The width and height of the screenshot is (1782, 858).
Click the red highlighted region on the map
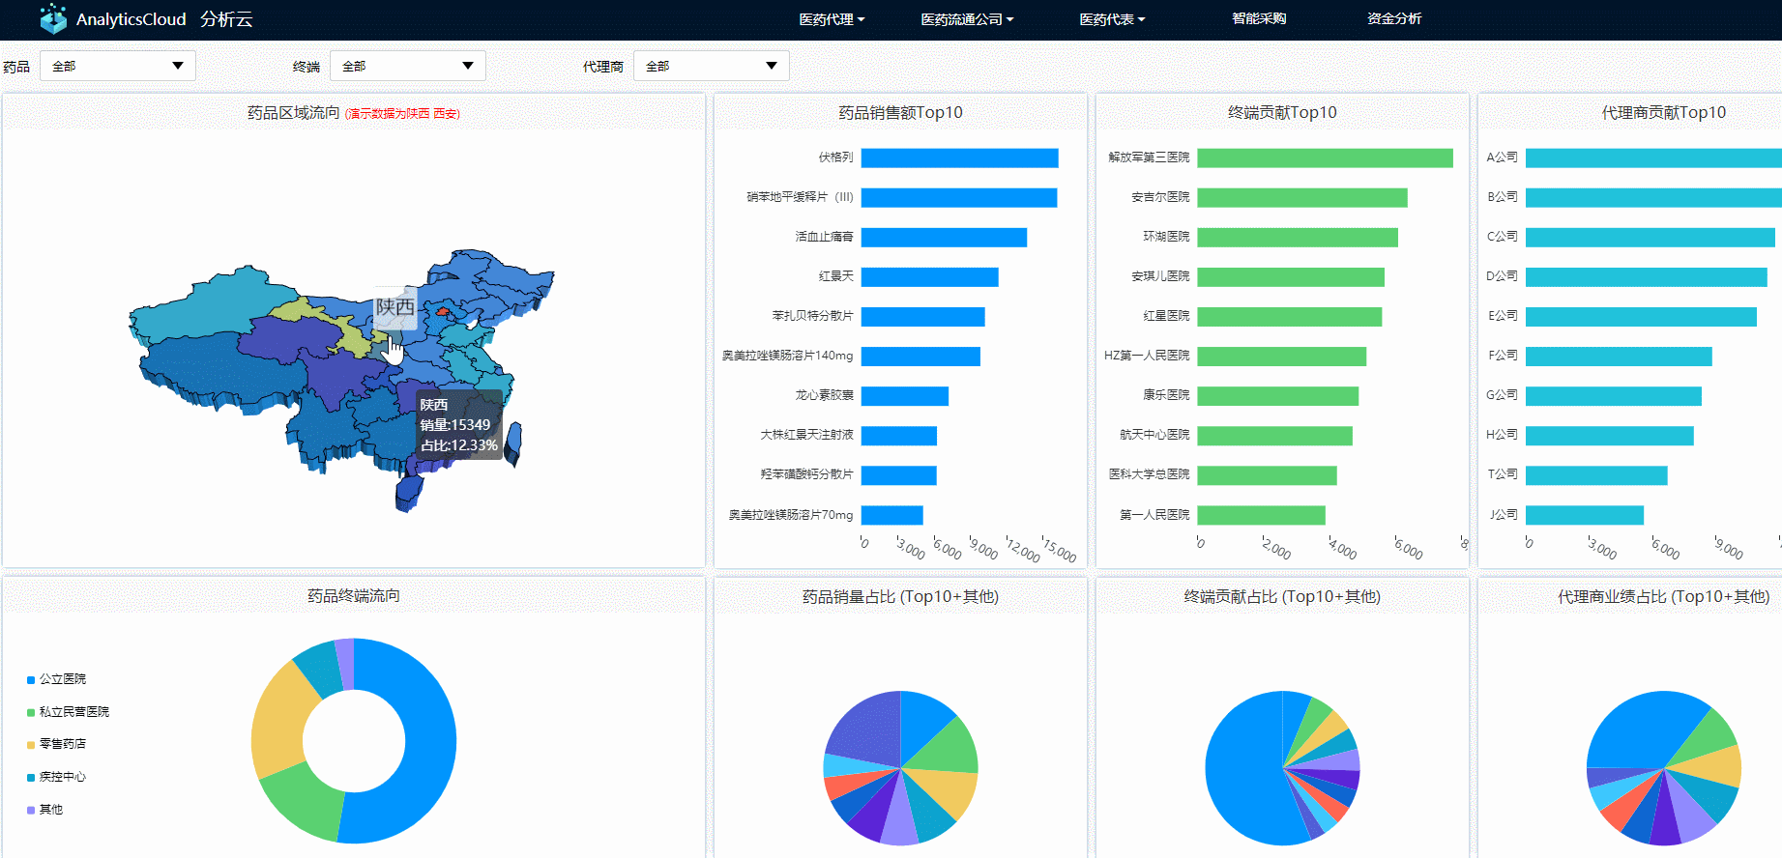443,311
